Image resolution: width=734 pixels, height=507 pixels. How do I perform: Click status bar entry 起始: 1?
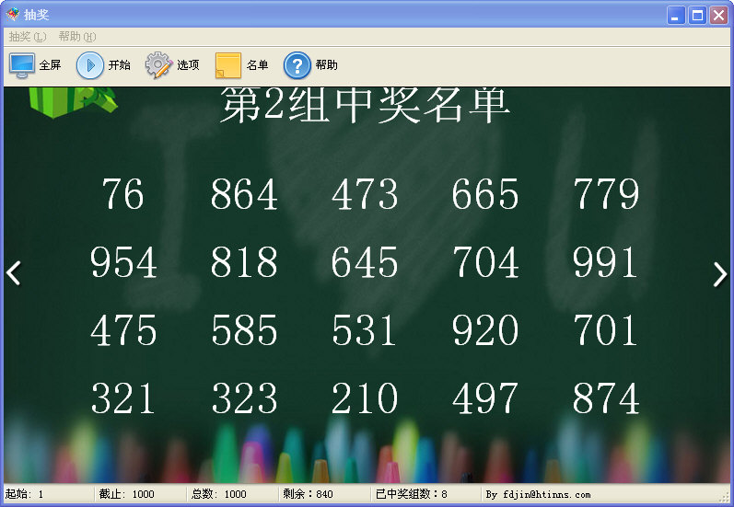pos(24,494)
